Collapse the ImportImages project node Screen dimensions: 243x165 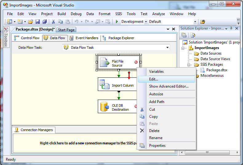click(x=183, y=48)
